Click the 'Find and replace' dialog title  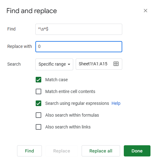(x=32, y=11)
